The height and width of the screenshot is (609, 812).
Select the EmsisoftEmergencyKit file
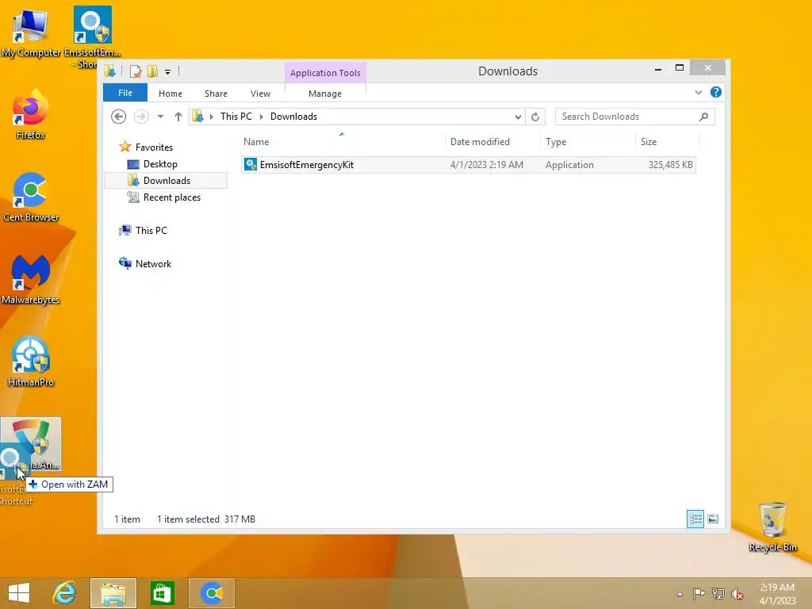pyautogui.click(x=469, y=165)
